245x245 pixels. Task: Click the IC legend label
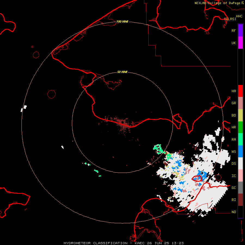(x=234, y=176)
